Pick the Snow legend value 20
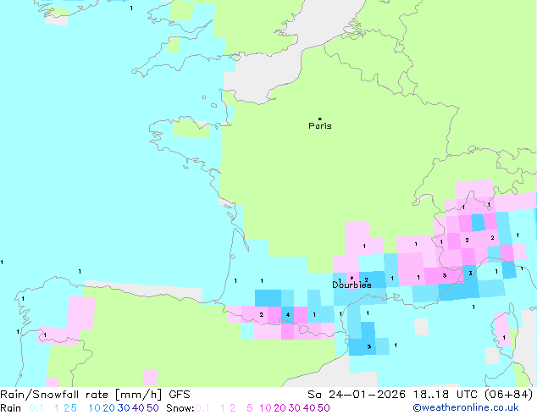Screen dimensions: 537x415 click(x=280, y=408)
